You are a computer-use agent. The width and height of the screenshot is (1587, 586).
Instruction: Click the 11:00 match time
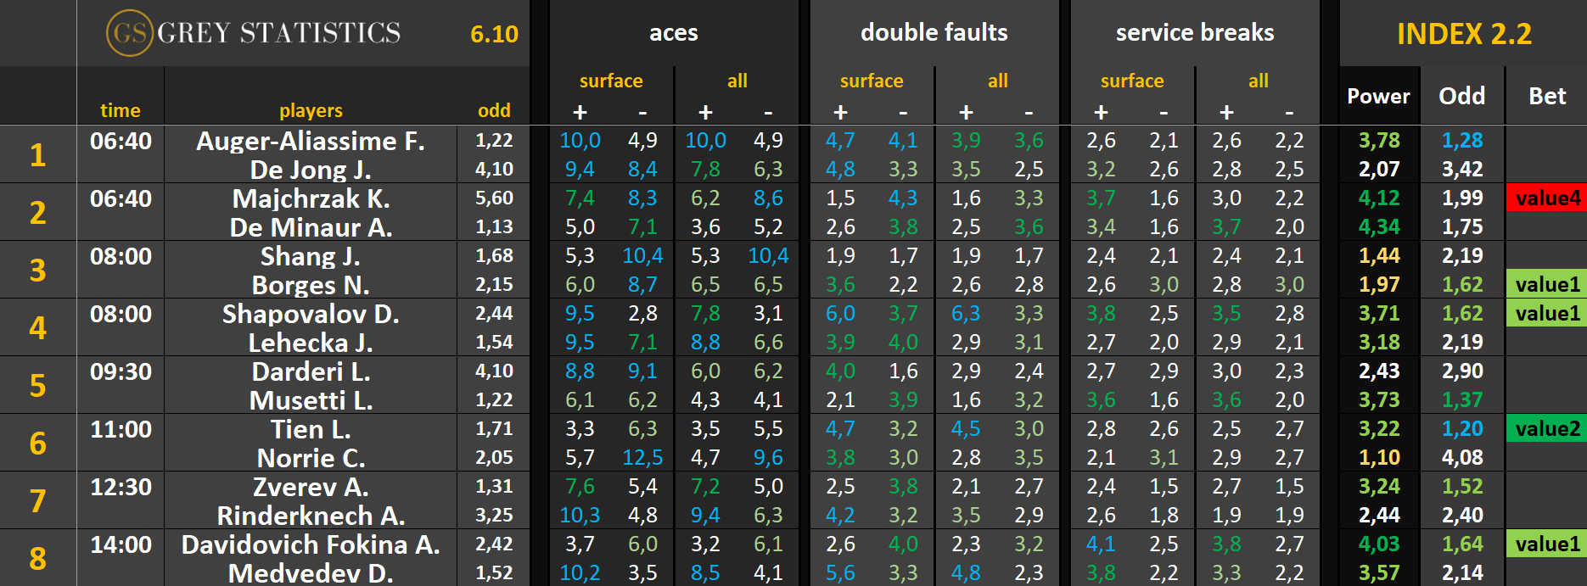tap(121, 429)
